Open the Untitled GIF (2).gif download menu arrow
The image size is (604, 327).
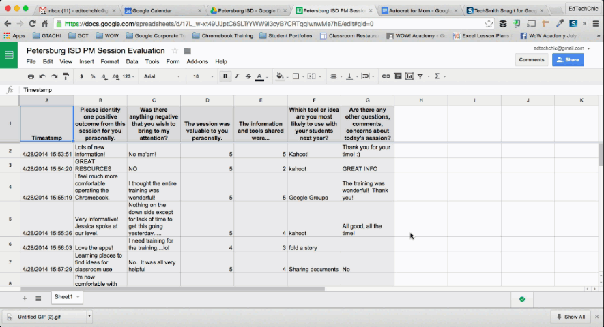[x=89, y=317]
